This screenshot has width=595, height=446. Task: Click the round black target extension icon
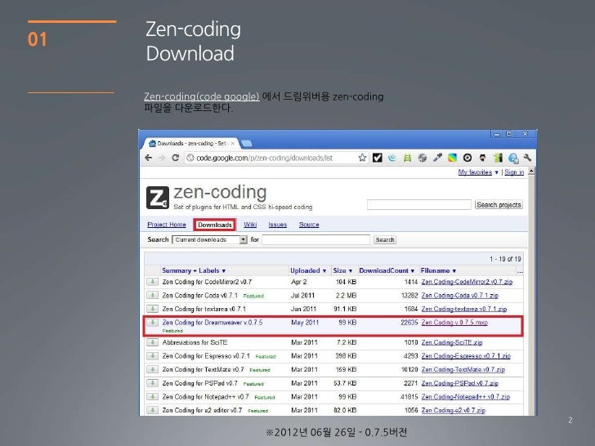pos(467,158)
